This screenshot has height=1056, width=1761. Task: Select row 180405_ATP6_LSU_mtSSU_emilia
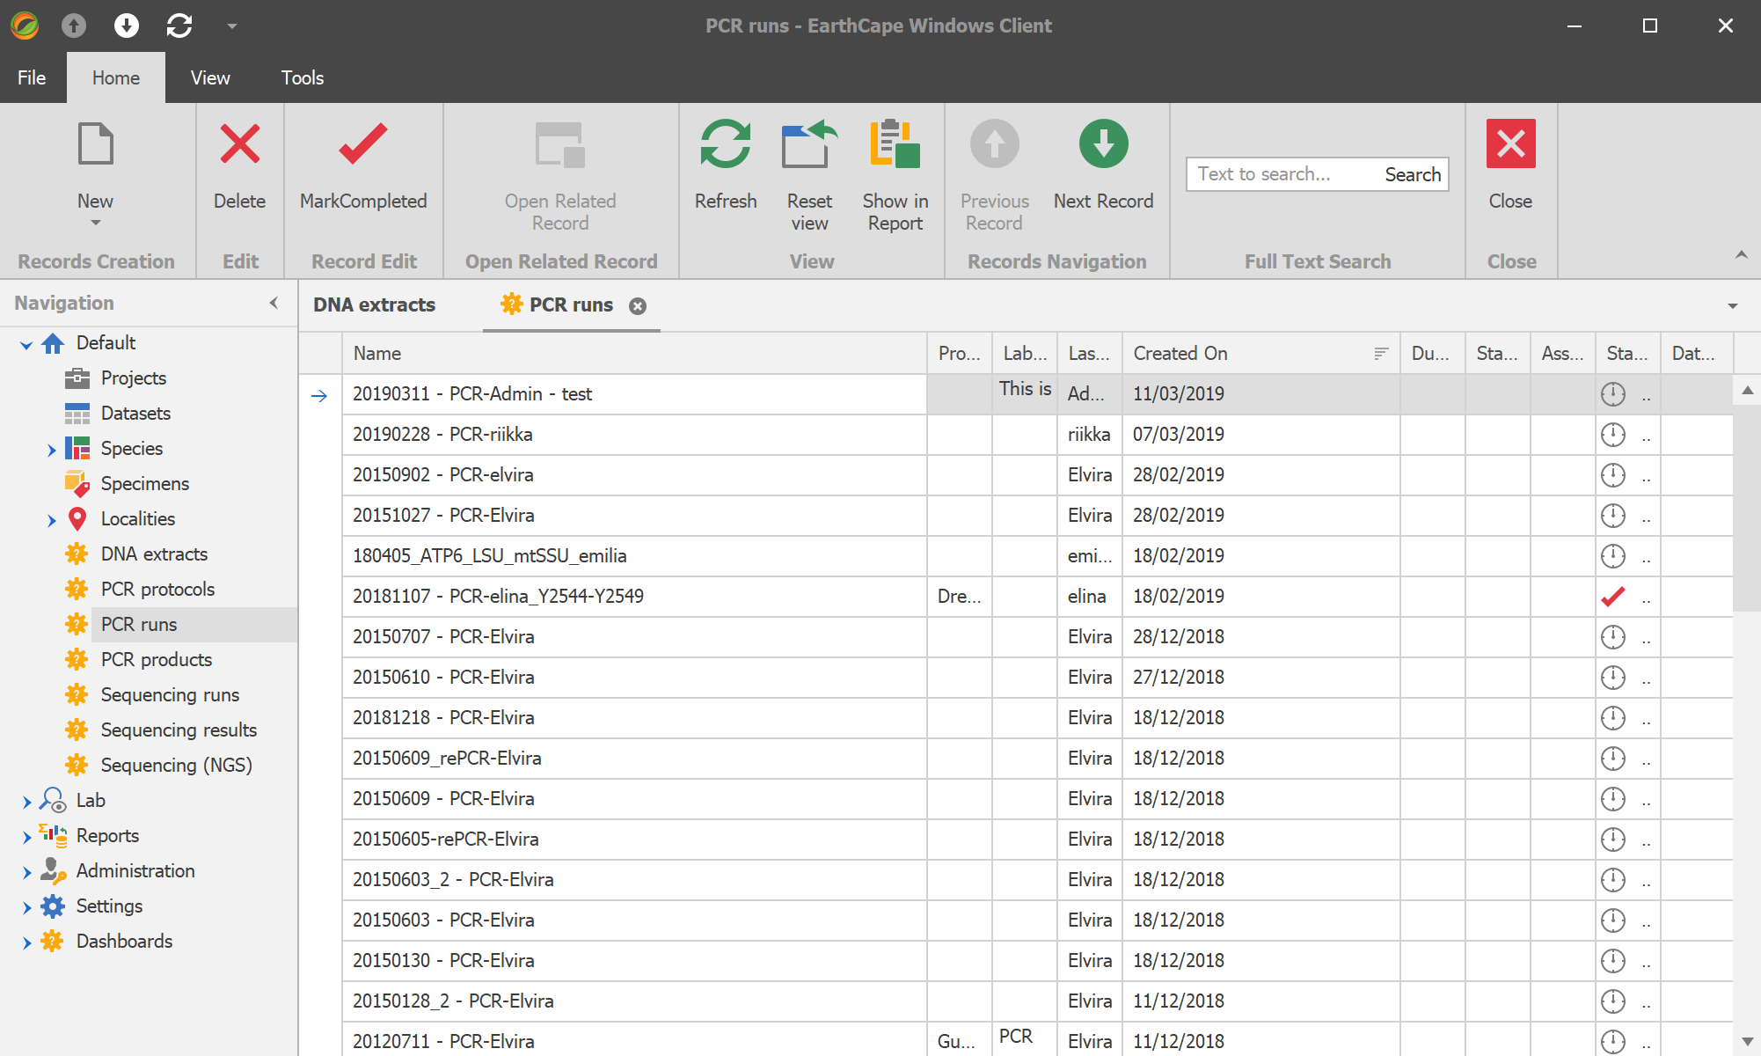click(1038, 556)
